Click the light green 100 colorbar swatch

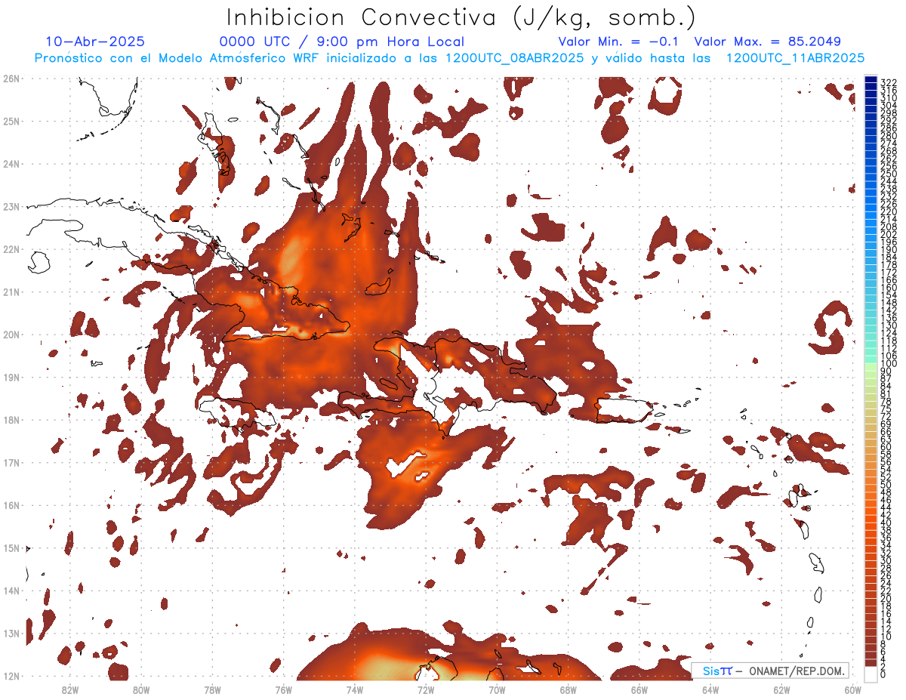[x=871, y=365]
